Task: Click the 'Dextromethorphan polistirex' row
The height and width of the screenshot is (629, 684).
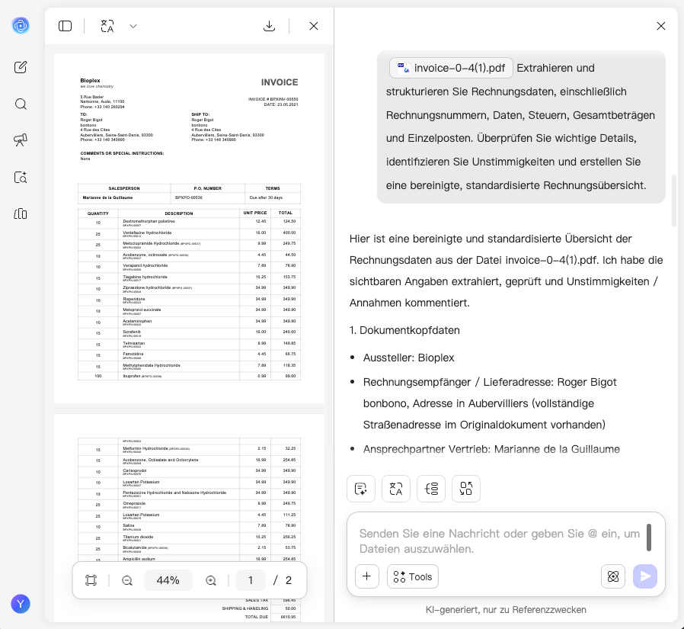Action: (x=189, y=223)
